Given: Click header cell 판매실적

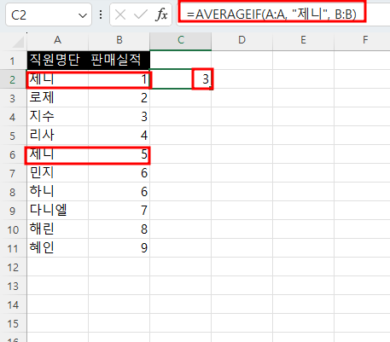Looking at the screenshot, I should 119,61.
